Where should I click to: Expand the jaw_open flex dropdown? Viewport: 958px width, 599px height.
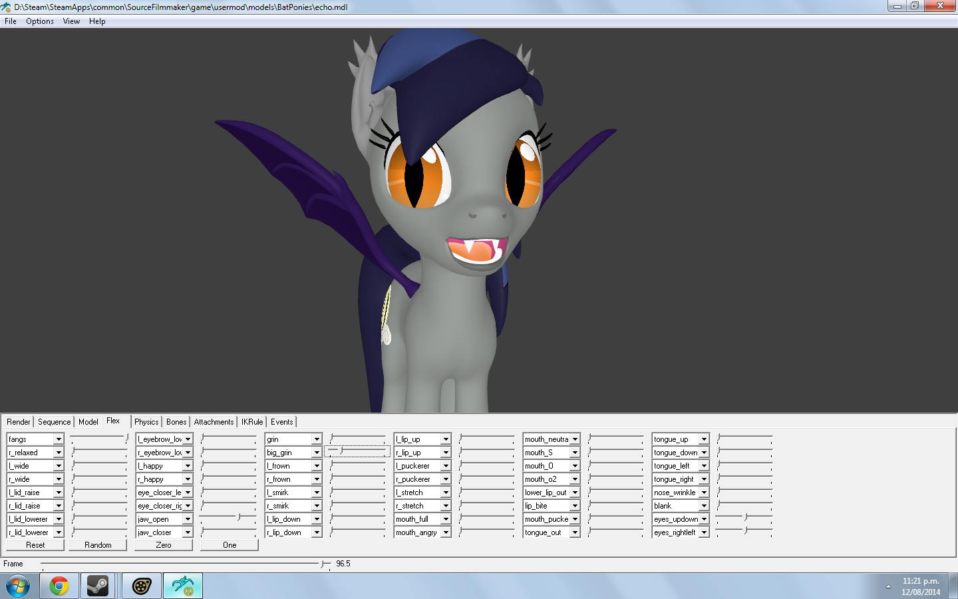tap(188, 519)
